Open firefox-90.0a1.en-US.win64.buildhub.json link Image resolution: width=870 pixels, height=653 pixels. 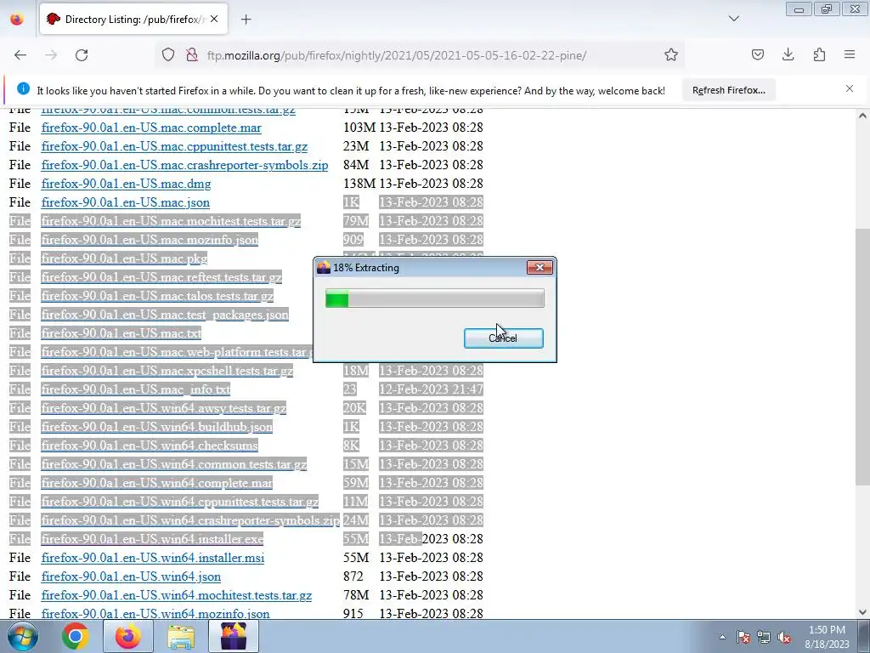pyautogui.click(x=156, y=427)
